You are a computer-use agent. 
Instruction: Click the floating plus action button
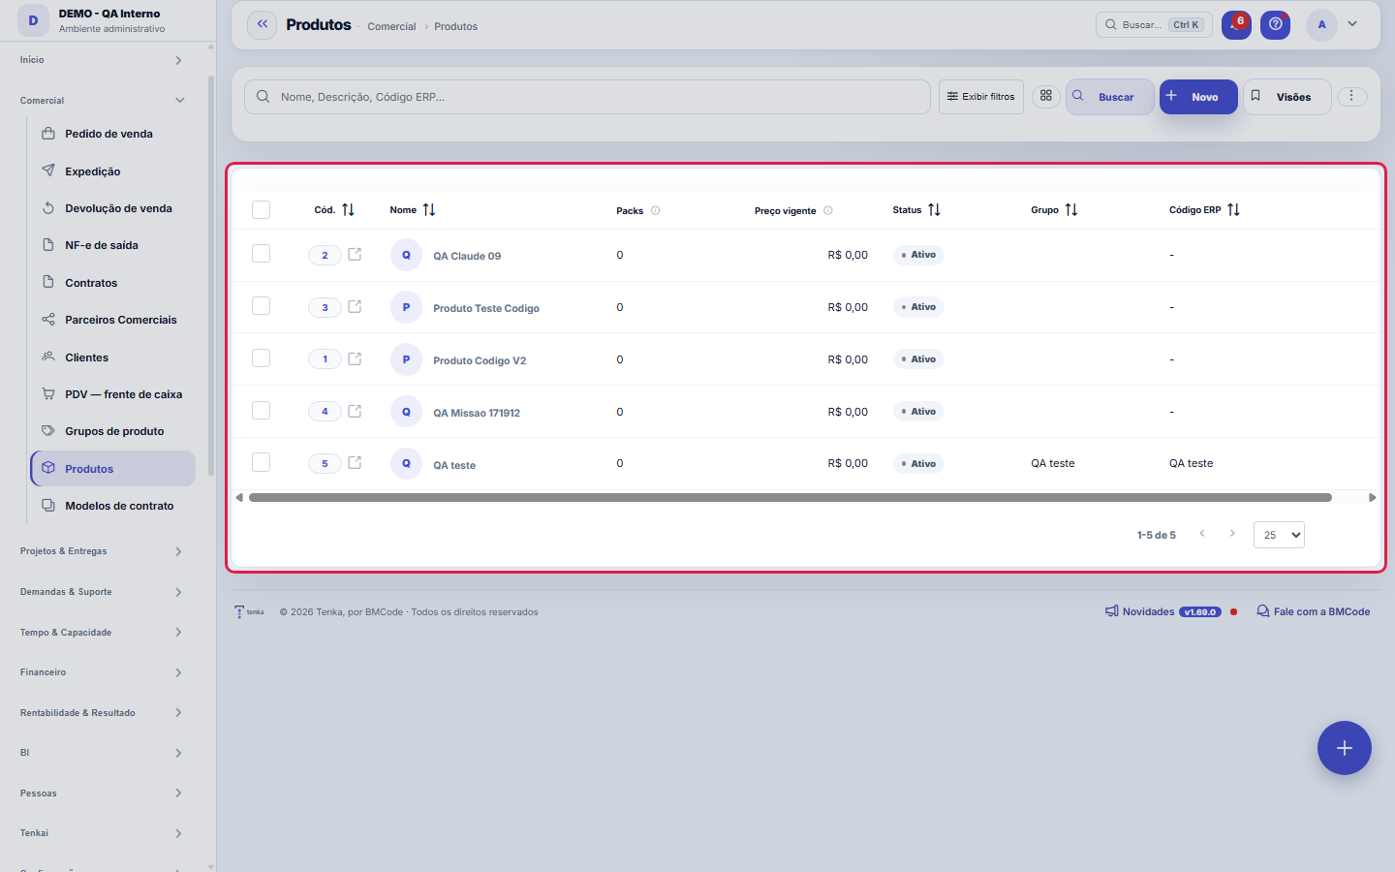tap(1345, 748)
